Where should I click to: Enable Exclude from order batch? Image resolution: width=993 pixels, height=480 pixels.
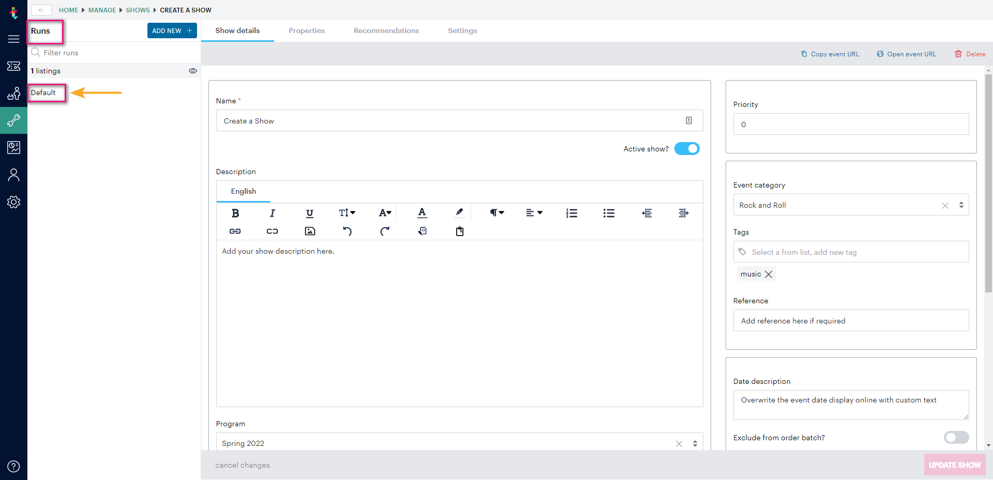pyautogui.click(x=956, y=438)
